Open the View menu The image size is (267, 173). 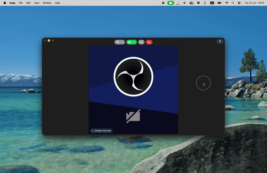[x=36, y=3]
